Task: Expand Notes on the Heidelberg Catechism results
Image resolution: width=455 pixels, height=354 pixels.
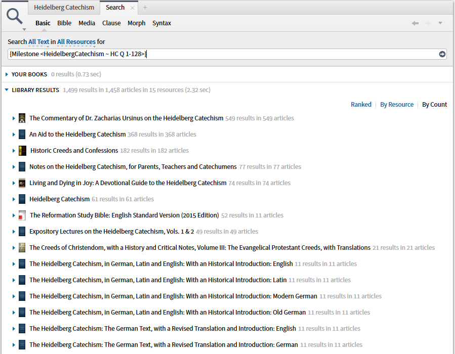Action: (14, 167)
